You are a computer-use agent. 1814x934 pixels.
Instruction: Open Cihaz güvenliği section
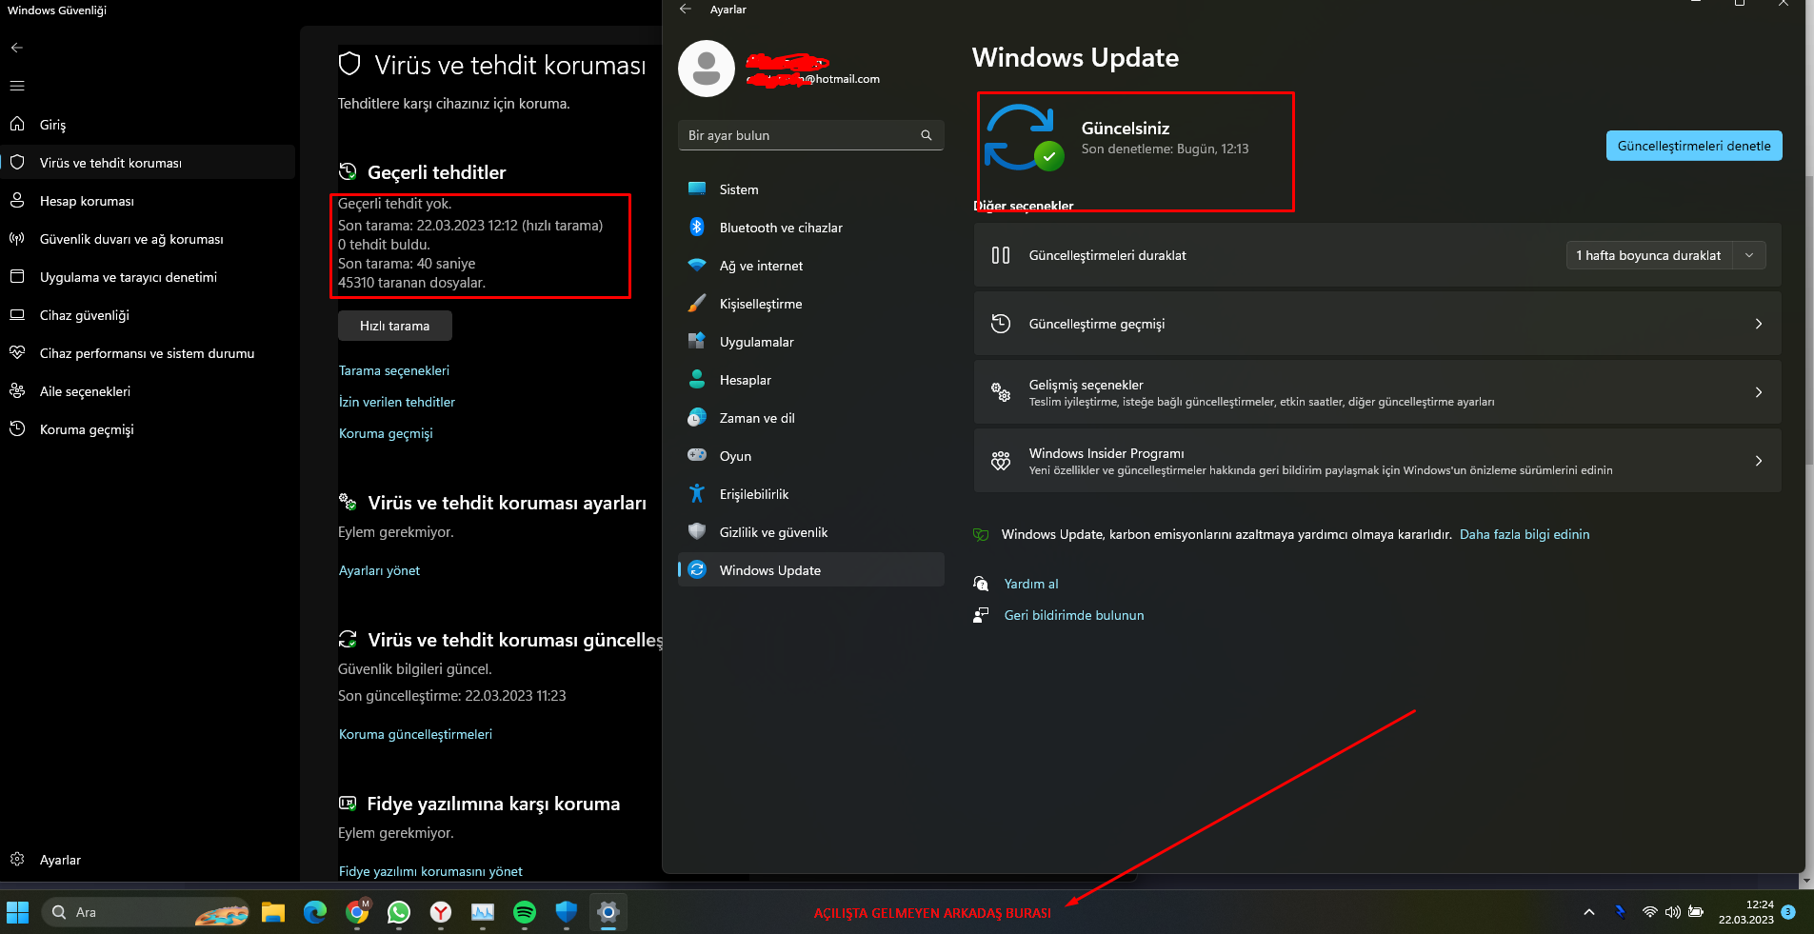[148, 315]
